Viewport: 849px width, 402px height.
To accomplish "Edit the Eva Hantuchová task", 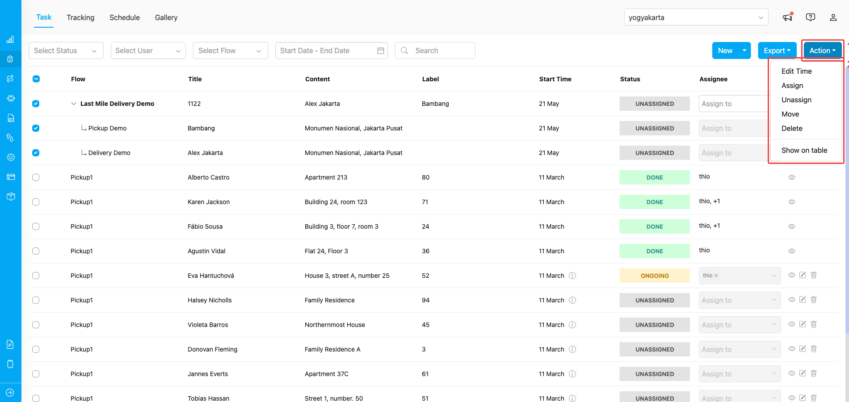I will [803, 275].
